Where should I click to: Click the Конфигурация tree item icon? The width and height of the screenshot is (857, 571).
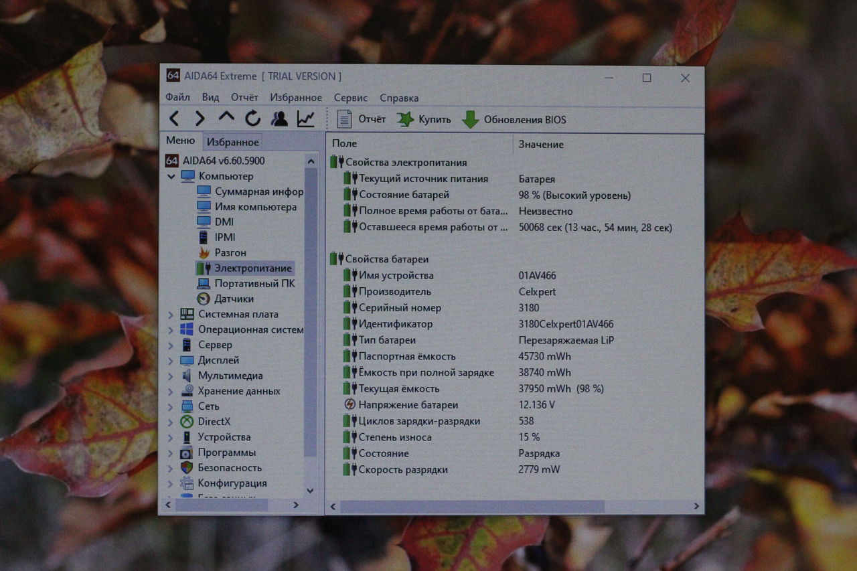[x=187, y=483]
